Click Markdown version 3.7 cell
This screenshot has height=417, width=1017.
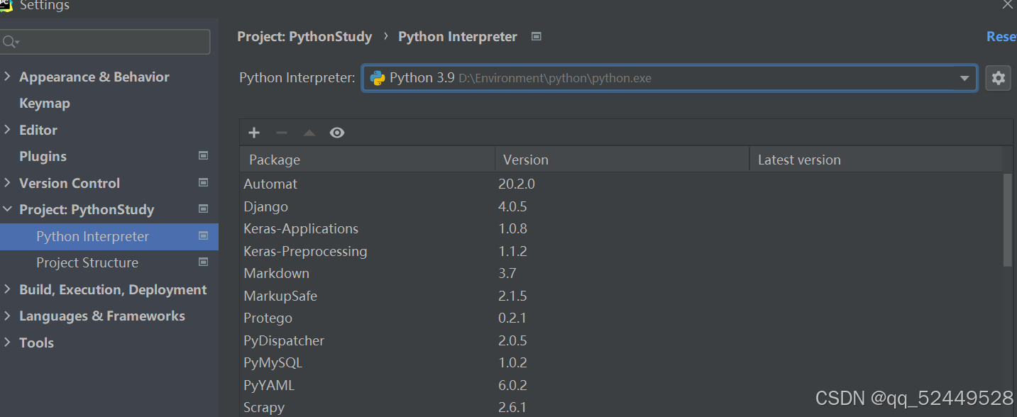pyautogui.click(x=507, y=273)
